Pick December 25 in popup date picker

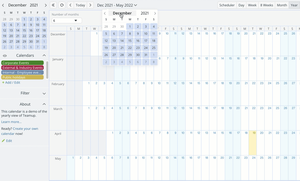pos(154,48)
